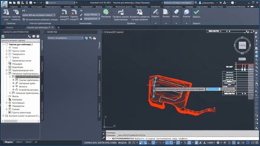Open the Компас ribbon panel button
This screenshot has height=146, width=260.
186,13
